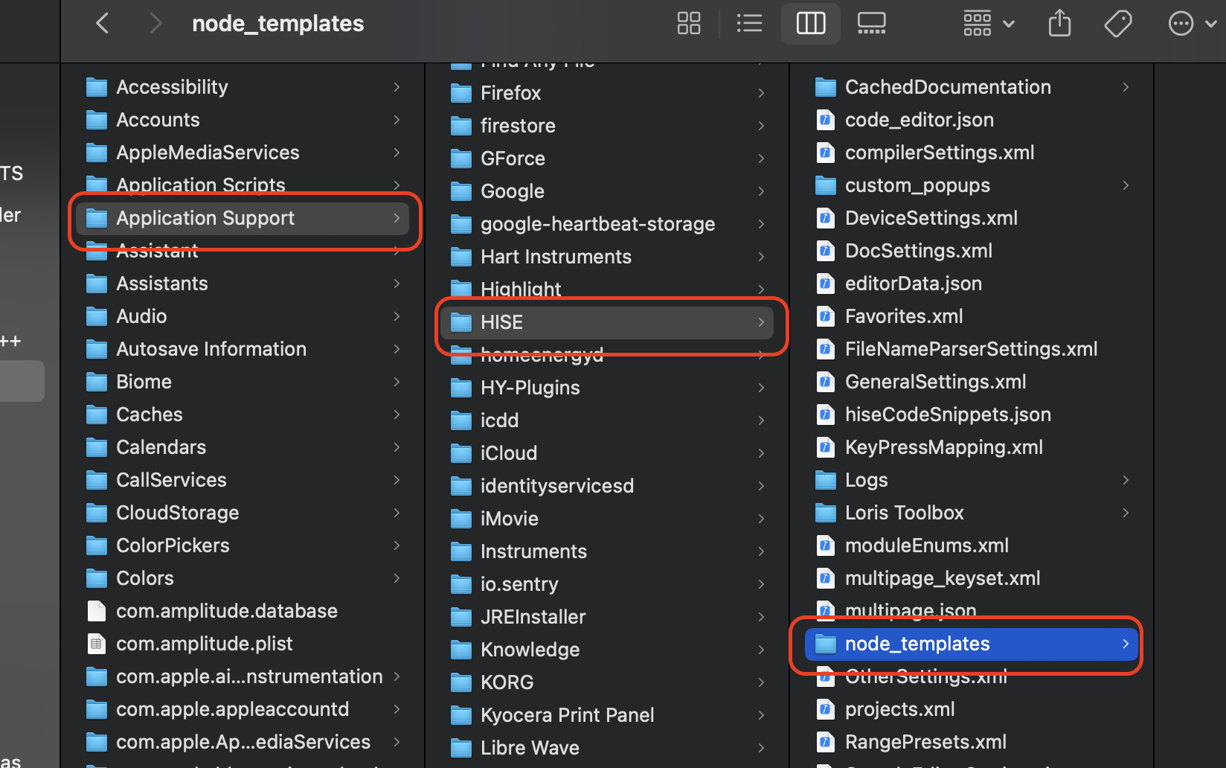Switch to gallery view in the toolbar

pos(871,24)
